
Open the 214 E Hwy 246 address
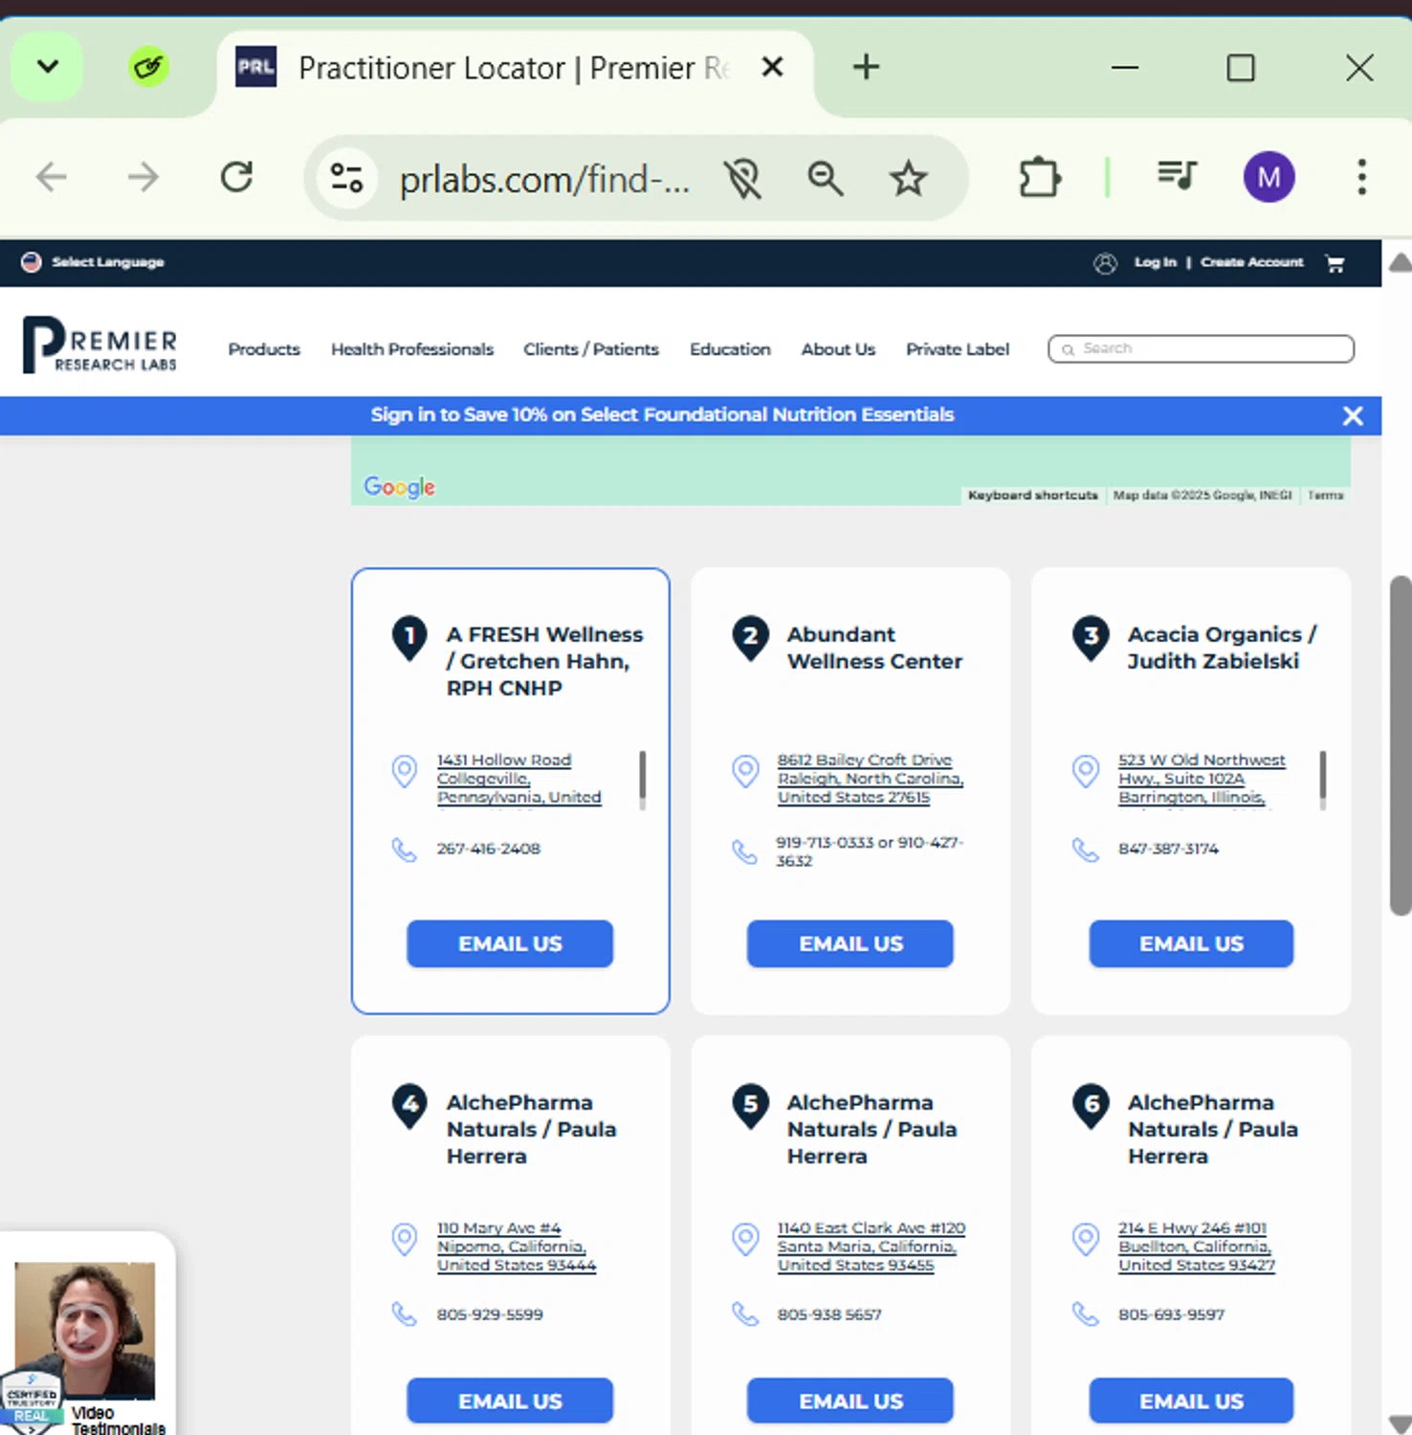[1197, 1247]
